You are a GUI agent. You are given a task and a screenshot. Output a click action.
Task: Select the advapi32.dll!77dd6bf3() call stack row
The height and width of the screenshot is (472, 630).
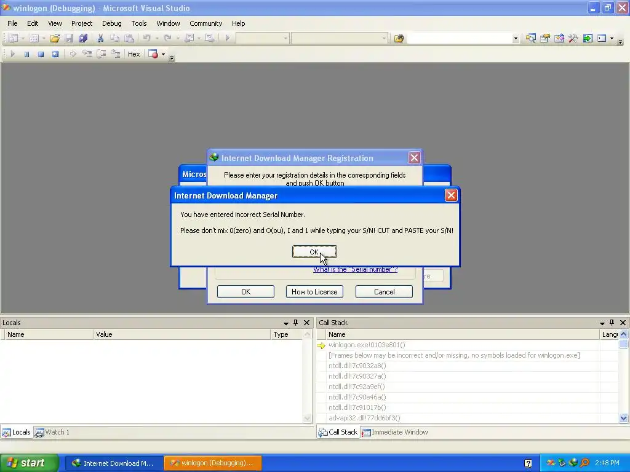pyautogui.click(x=468, y=418)
